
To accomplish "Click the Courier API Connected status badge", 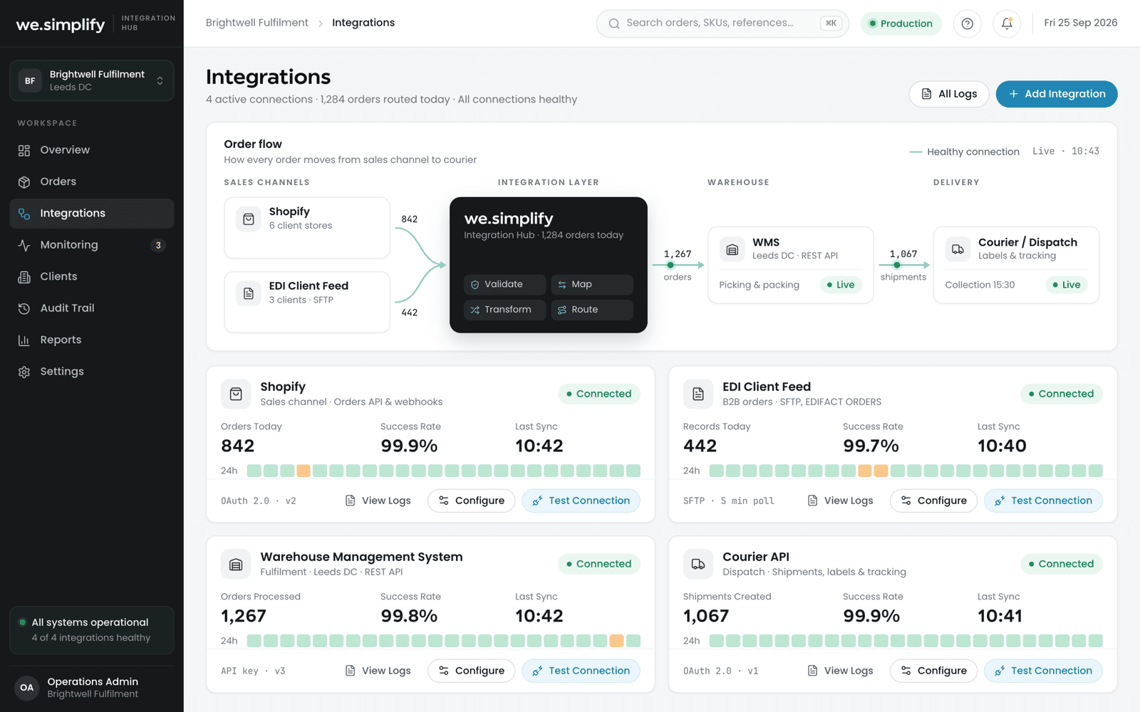I will coord(1062,564).
